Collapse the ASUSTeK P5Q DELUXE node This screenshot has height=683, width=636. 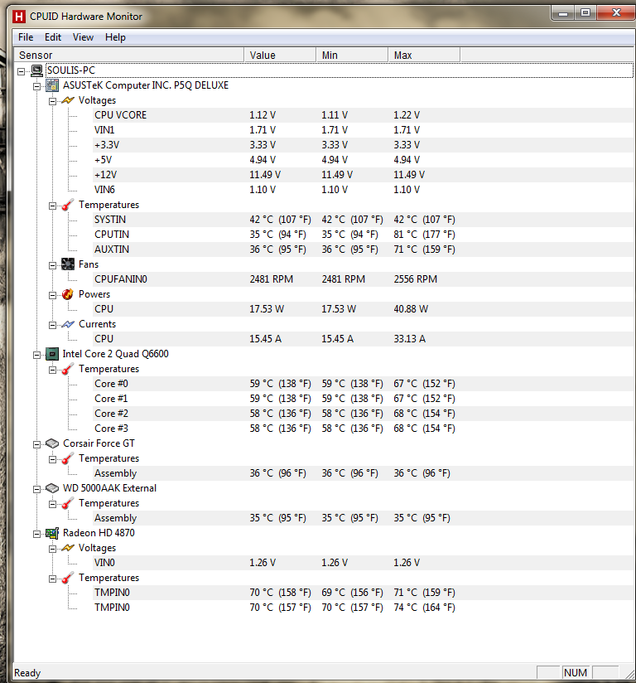click(x=37, y=86)
